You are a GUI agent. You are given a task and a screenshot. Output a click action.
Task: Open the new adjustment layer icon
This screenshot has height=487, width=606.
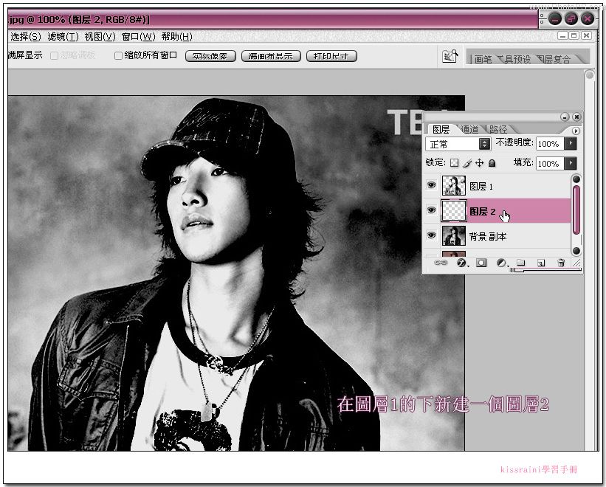pos(502,263)
